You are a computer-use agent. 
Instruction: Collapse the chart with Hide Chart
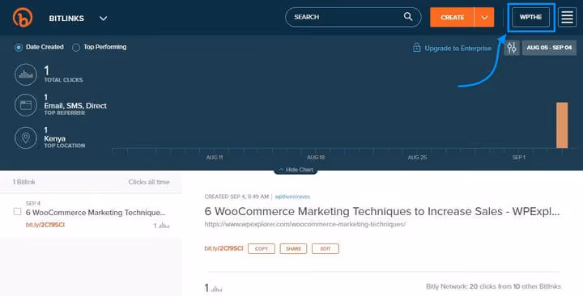coord(296,170)
